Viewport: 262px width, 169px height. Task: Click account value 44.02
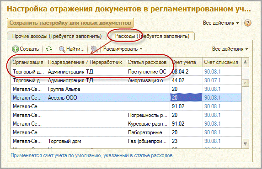(186, 80)
